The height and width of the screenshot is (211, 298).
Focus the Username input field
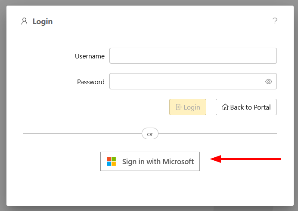click(x=193, y=56)
